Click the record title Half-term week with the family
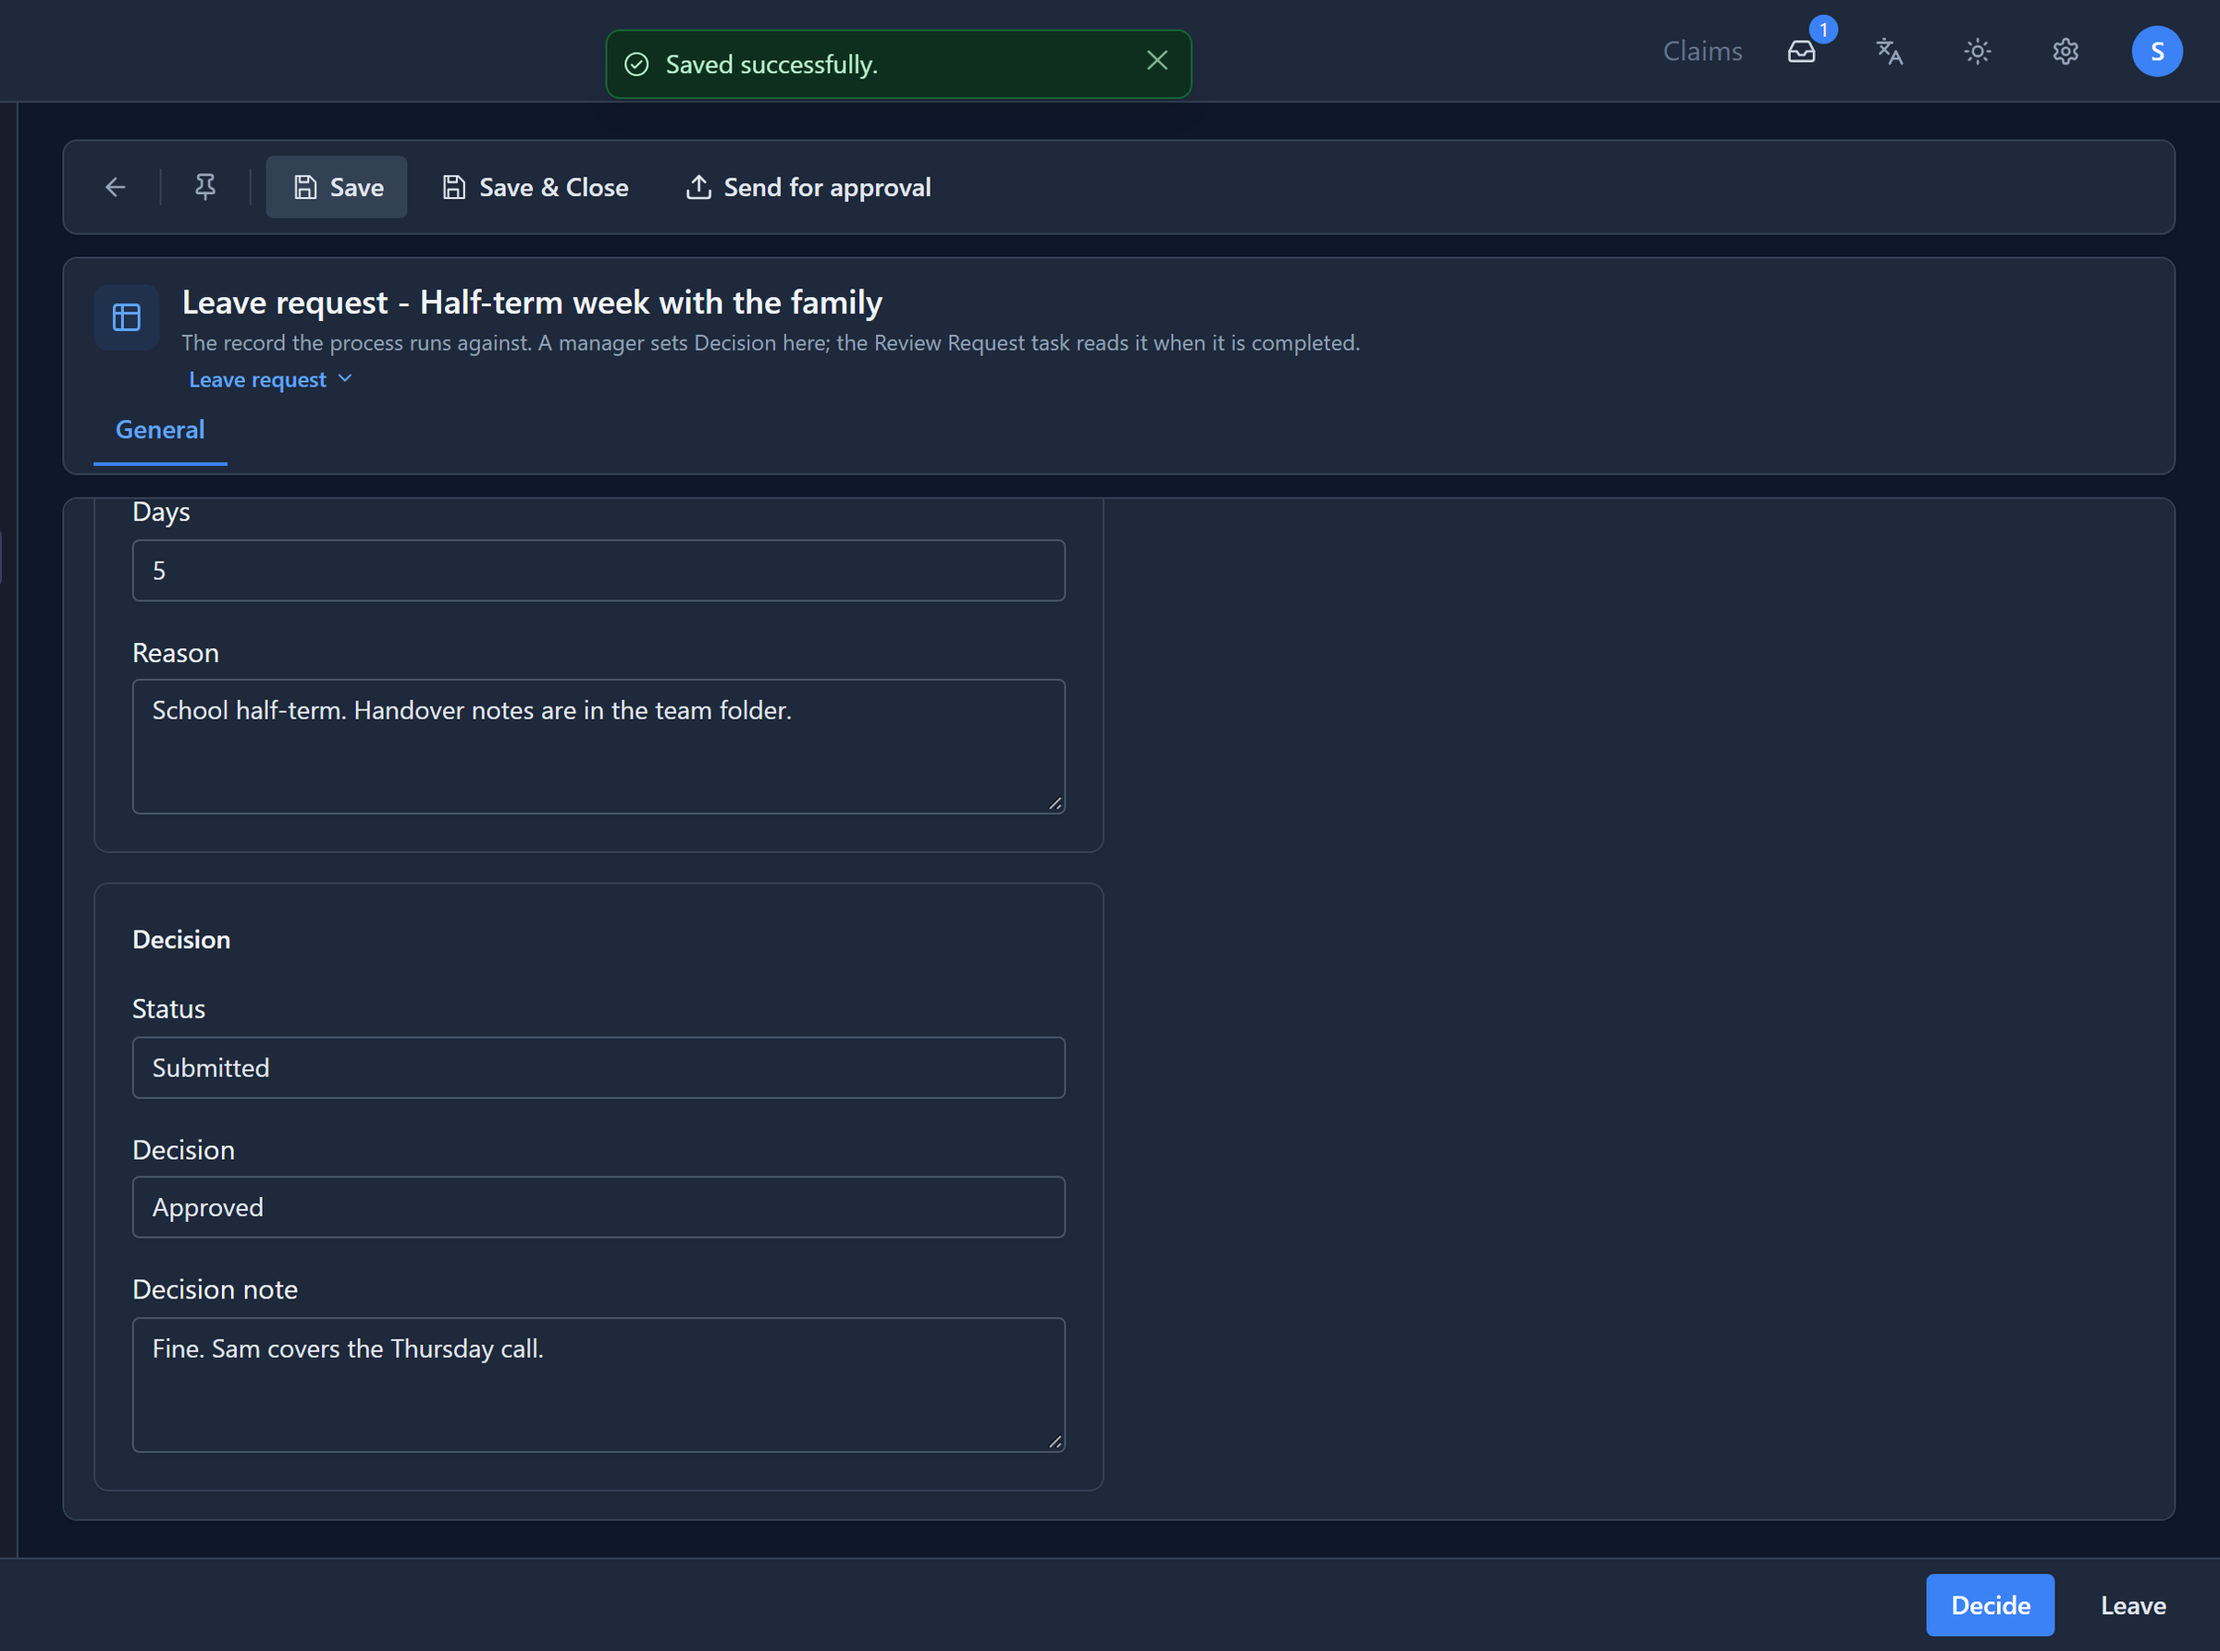 (x=650, y=302)
